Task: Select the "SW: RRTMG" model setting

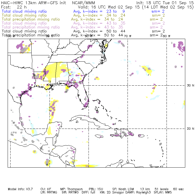Action: click(x=70, y=192)
